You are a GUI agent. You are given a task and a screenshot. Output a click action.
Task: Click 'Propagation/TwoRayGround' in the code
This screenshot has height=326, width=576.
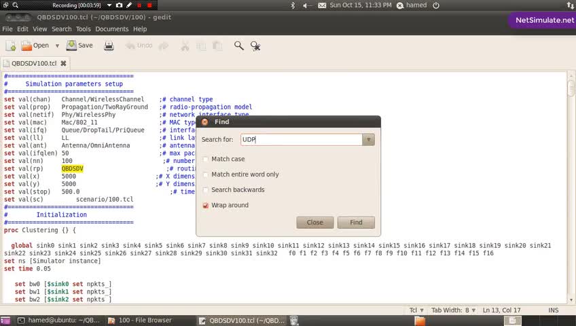[x=105, y=107]
